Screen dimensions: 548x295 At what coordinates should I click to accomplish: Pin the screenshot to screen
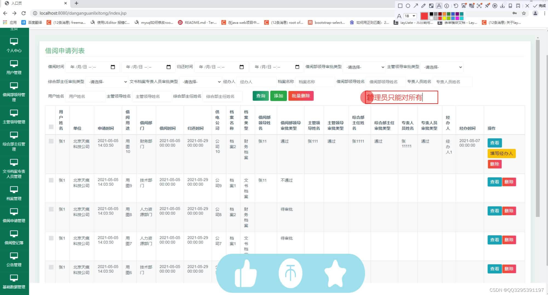pyautogui.click(x=487, y=6)
